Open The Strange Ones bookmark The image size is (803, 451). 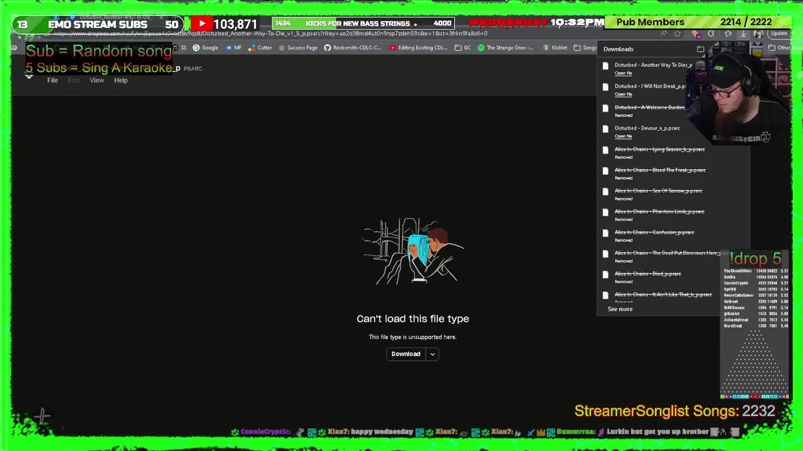[505, 48]
